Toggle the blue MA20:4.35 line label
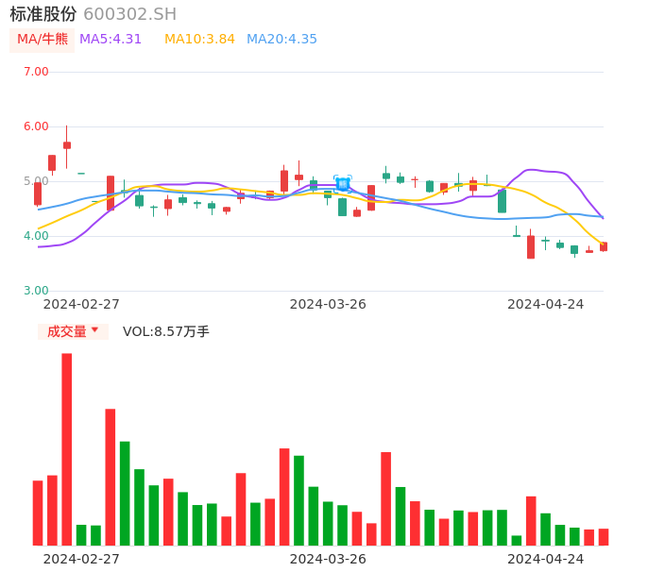This screenshot has height=572, width=648. pyautogui.click(x=281, y=40)
